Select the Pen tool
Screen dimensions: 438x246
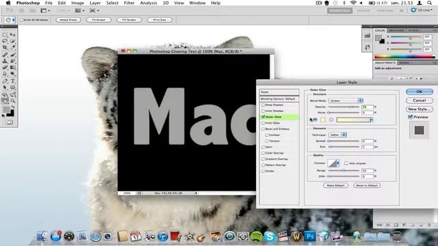point(5,81)
